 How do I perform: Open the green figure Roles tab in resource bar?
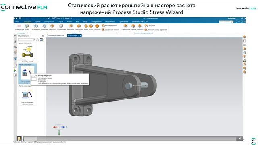15,70
